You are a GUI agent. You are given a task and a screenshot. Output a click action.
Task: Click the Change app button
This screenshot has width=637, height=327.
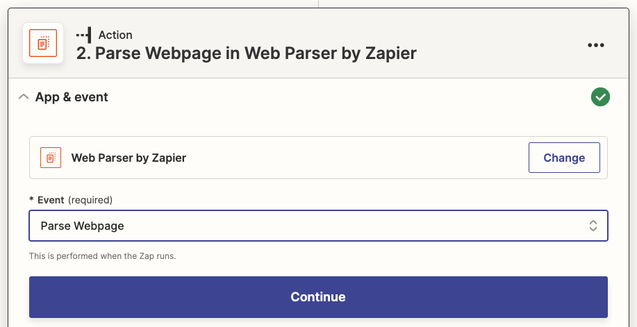pyautogui.click(x=564, y=158)
